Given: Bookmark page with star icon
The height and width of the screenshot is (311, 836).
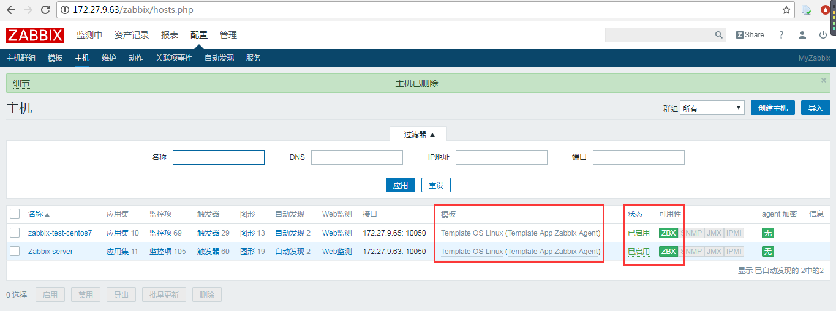Looking at the screenshot, I should point(786,10).
